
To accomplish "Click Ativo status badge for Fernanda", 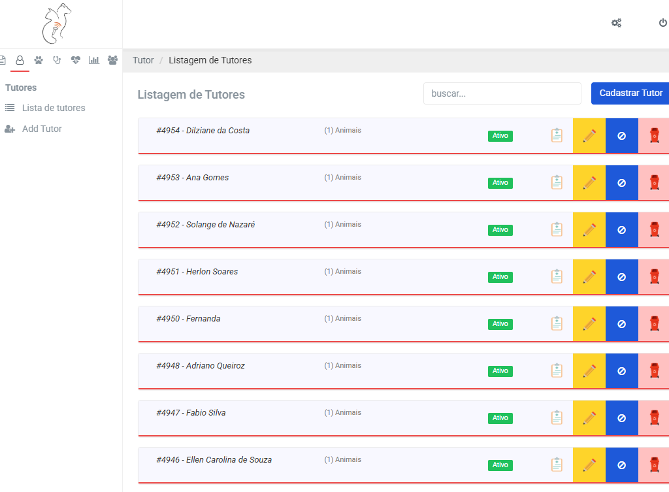I will [500, 324].
